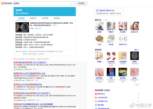Open the result 脑部萎缩怎么治疗
Viewport: 153px width, 109px height.
(x=30, y=74)
